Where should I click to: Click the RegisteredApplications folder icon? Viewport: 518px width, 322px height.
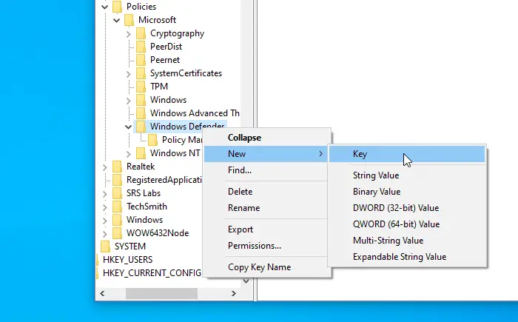[117, 180]
